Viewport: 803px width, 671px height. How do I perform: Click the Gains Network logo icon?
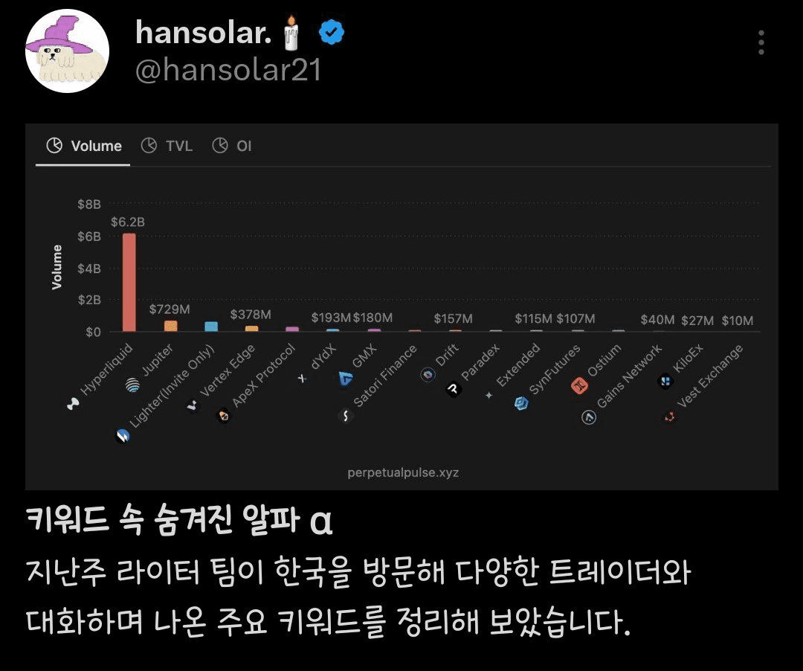(589, 417)
